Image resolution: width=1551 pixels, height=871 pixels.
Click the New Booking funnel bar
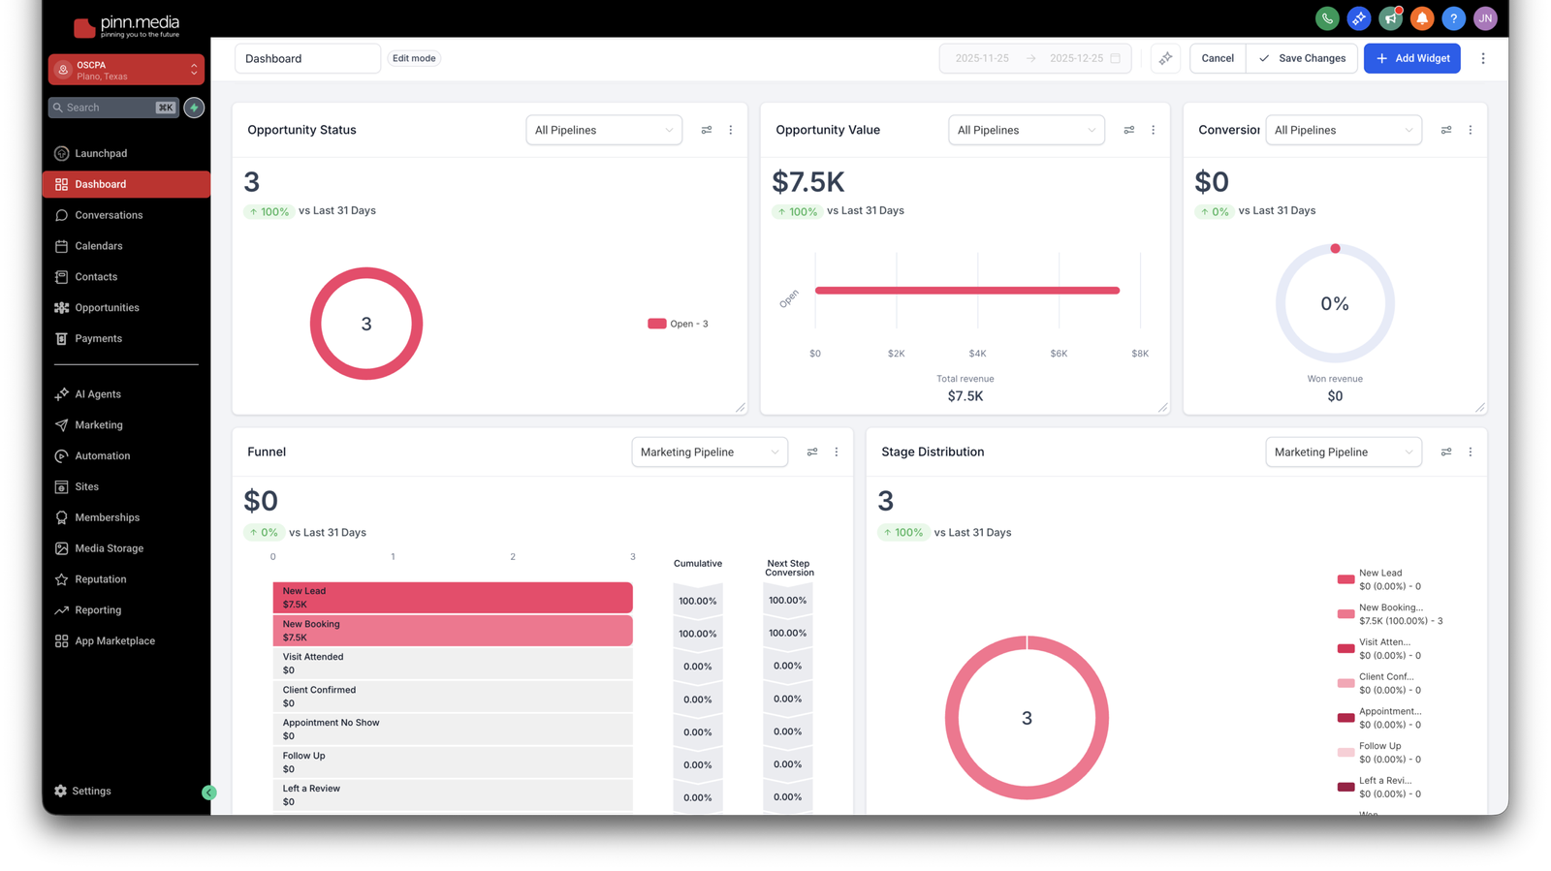click(x=452, y=631)
